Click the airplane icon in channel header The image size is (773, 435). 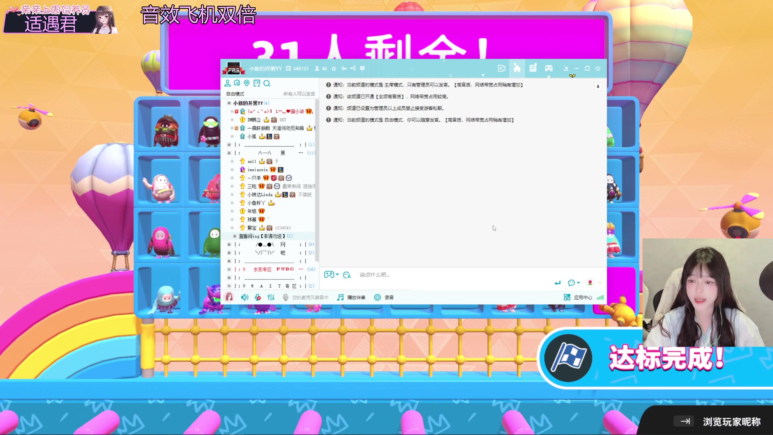(344, 68)
